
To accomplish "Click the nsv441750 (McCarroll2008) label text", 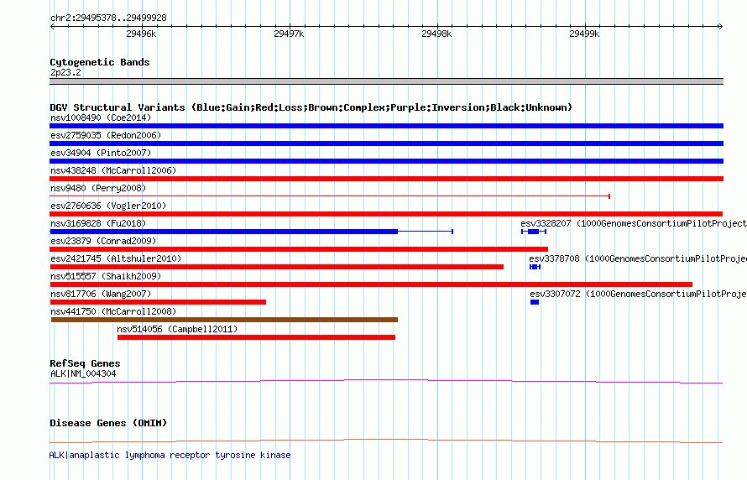I will point(113,311).
